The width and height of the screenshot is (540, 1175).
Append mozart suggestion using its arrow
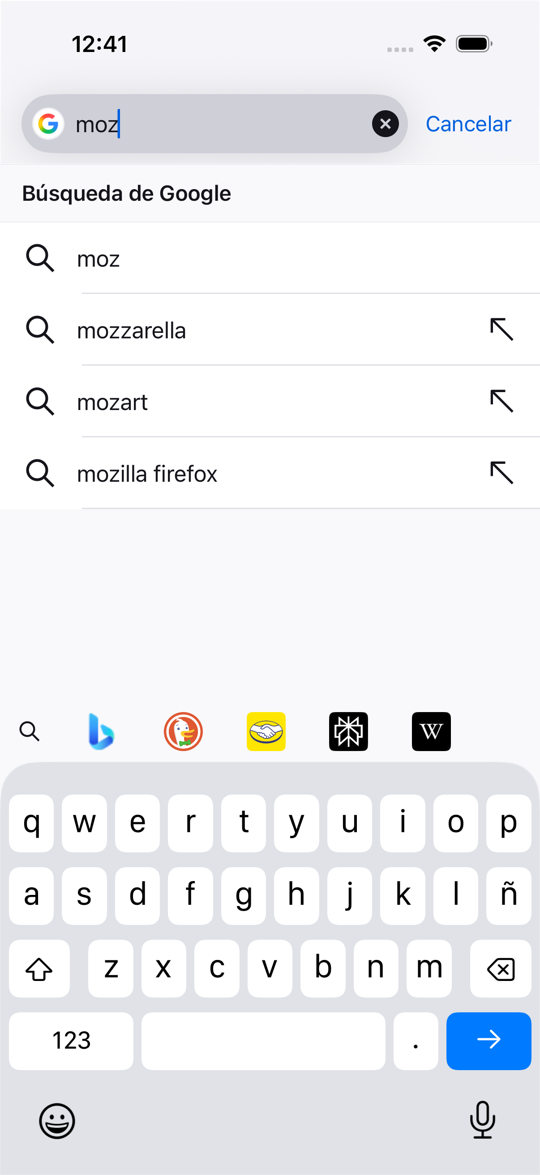502,401
